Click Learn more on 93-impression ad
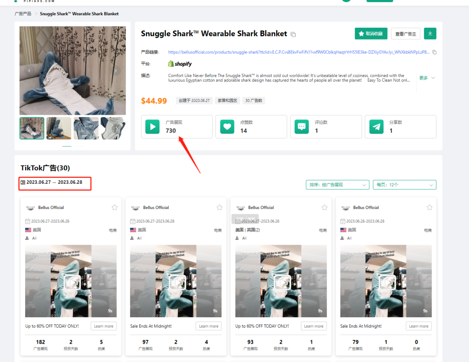The width and height of the screenshot is (469, 362). coord(314,326)
